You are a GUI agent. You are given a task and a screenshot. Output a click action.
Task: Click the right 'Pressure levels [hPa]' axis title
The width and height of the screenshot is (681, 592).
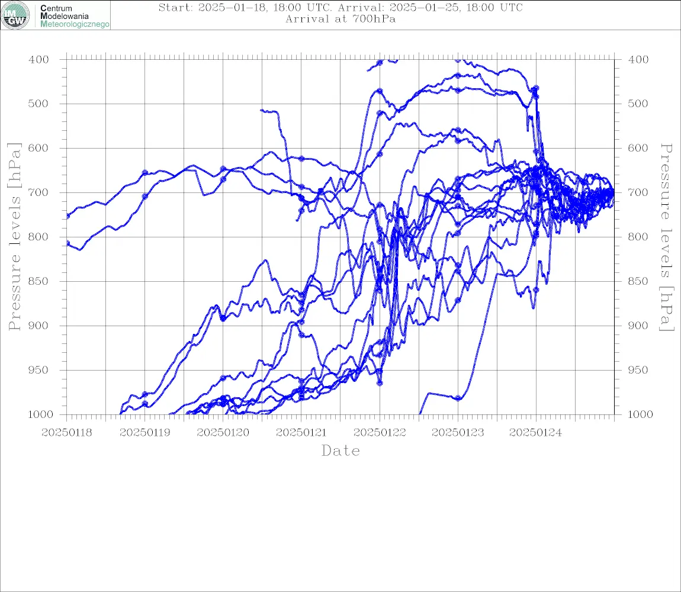pos(667,237)
